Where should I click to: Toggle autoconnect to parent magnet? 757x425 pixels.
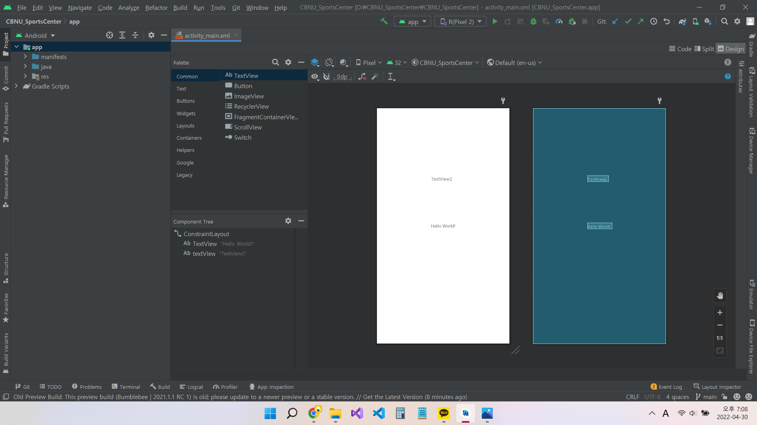(326, 77)
